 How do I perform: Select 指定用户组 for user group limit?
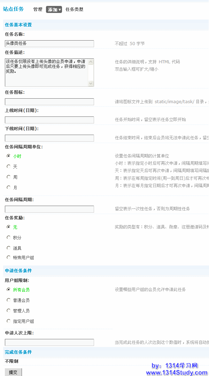pyautogui.click(x=9, y=321)
